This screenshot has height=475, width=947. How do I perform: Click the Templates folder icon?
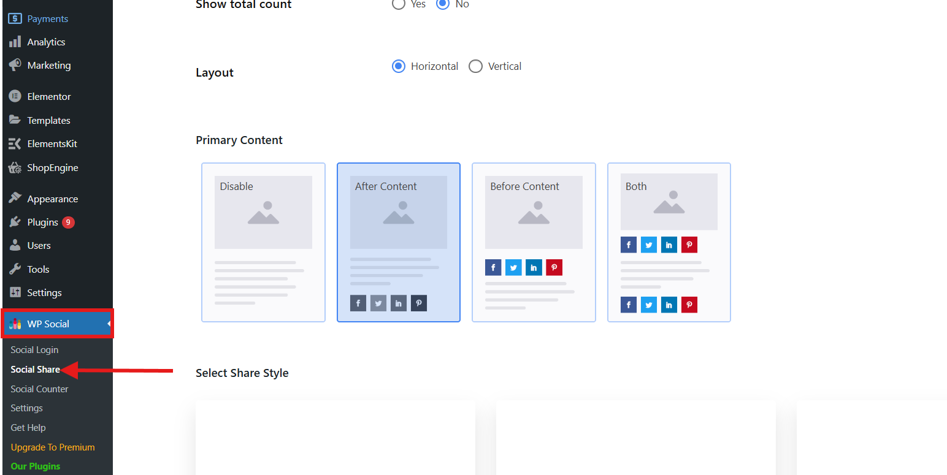pos(15,120)
